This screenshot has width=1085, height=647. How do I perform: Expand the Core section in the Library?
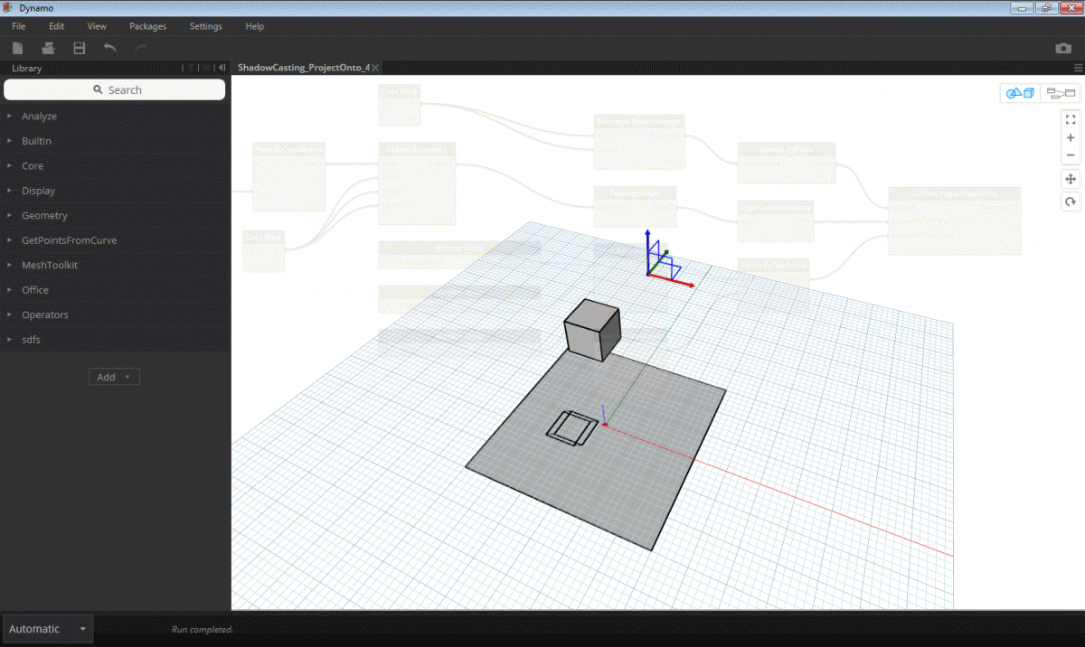point(33,165)
